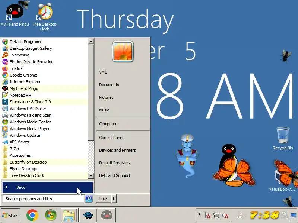Open Documents from the Start menu
Viewport: 298px width, 223px height.
[109, 85]
